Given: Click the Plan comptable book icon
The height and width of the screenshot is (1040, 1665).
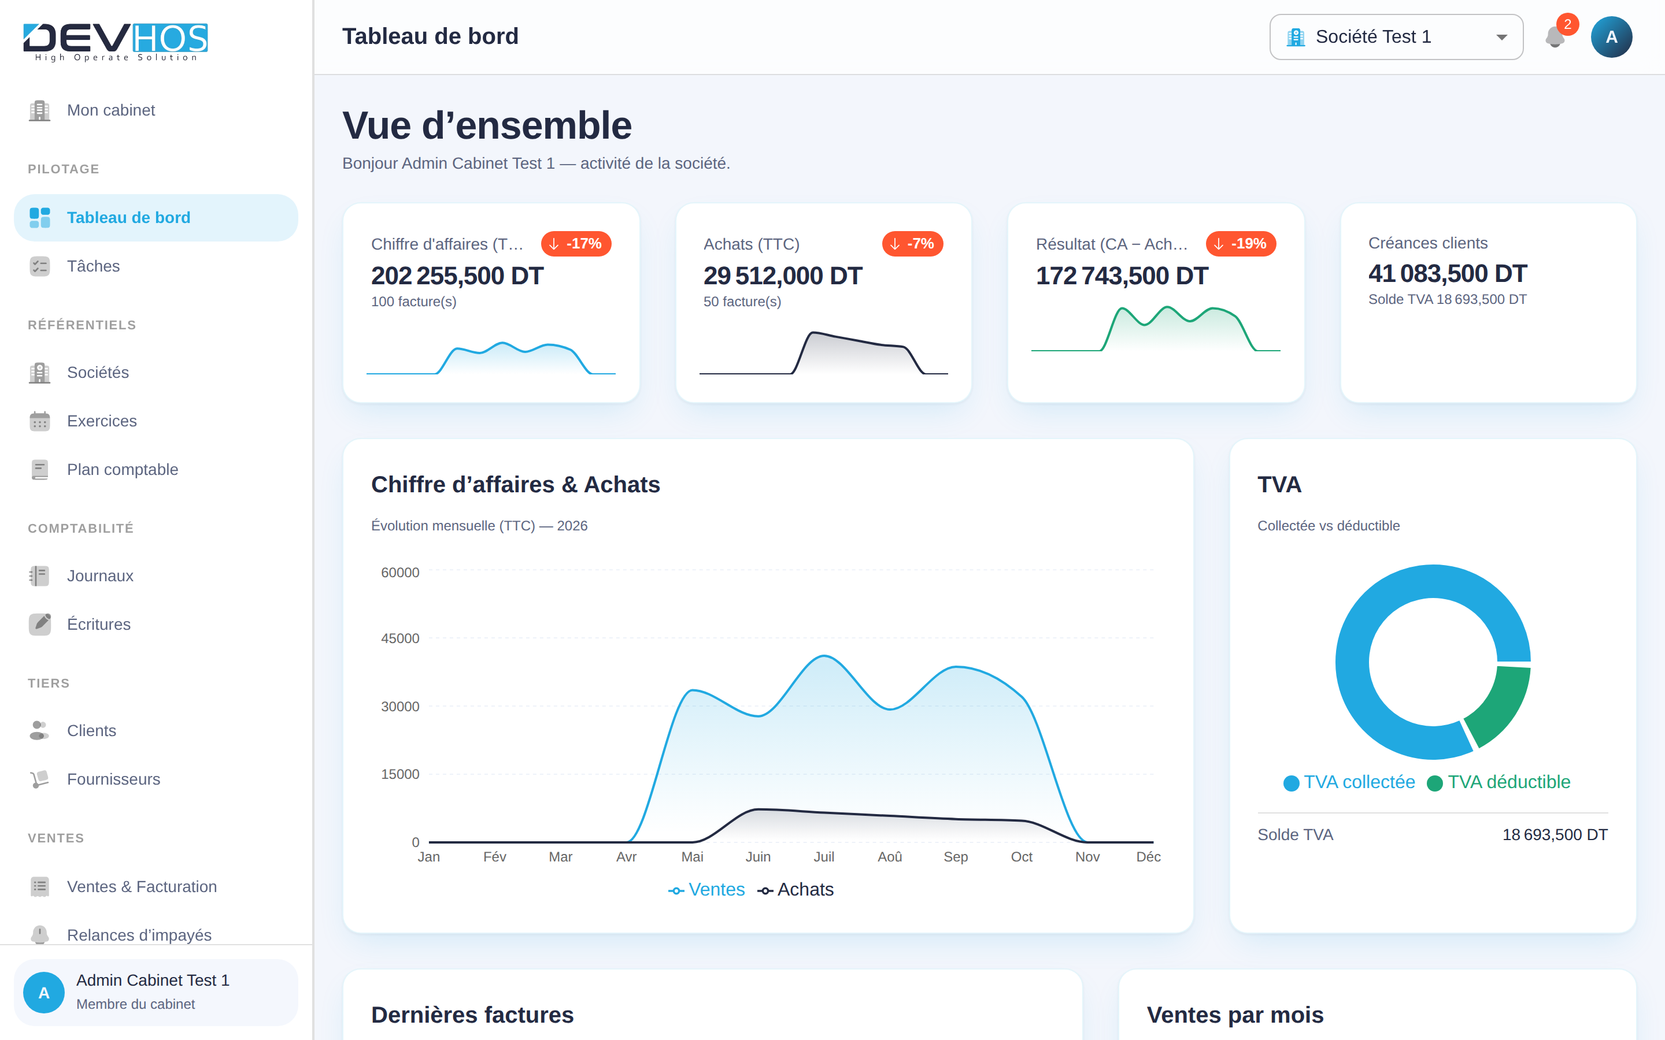Looking at the screenshot, I should 40,469.
